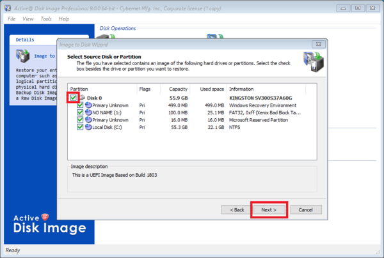Go back with the Back button
Screen dimensions: 384x258
point(237,210)
